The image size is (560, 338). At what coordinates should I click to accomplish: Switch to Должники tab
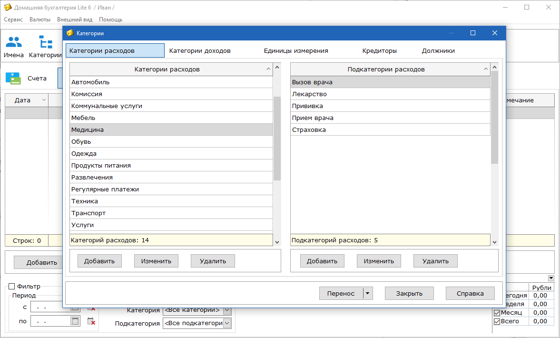(x=438, y=51)
